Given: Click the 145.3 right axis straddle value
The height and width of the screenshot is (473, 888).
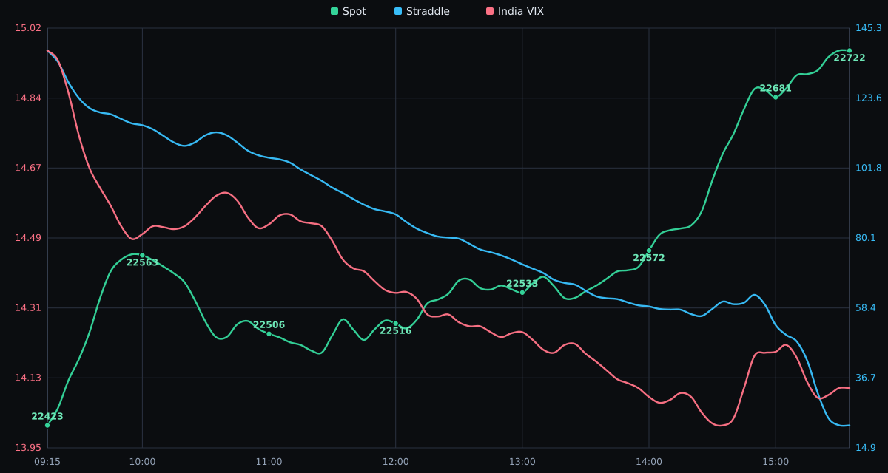Looking at the screenshot, I should pos(869,28).
